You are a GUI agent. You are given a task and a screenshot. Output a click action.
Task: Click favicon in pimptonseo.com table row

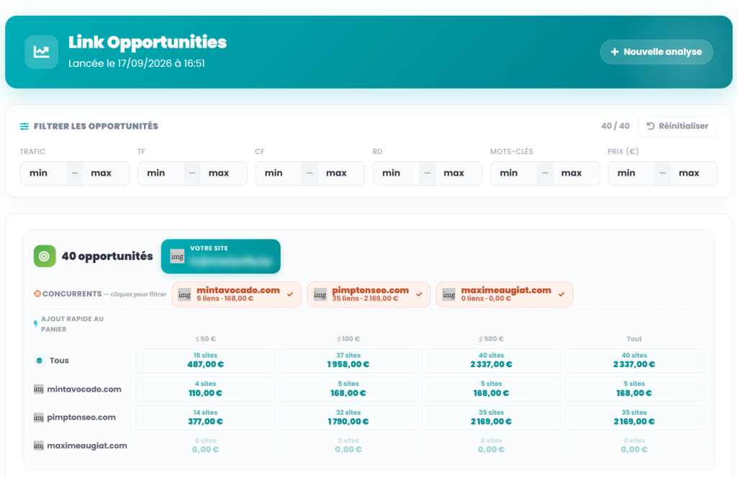(x=39, y=418)
